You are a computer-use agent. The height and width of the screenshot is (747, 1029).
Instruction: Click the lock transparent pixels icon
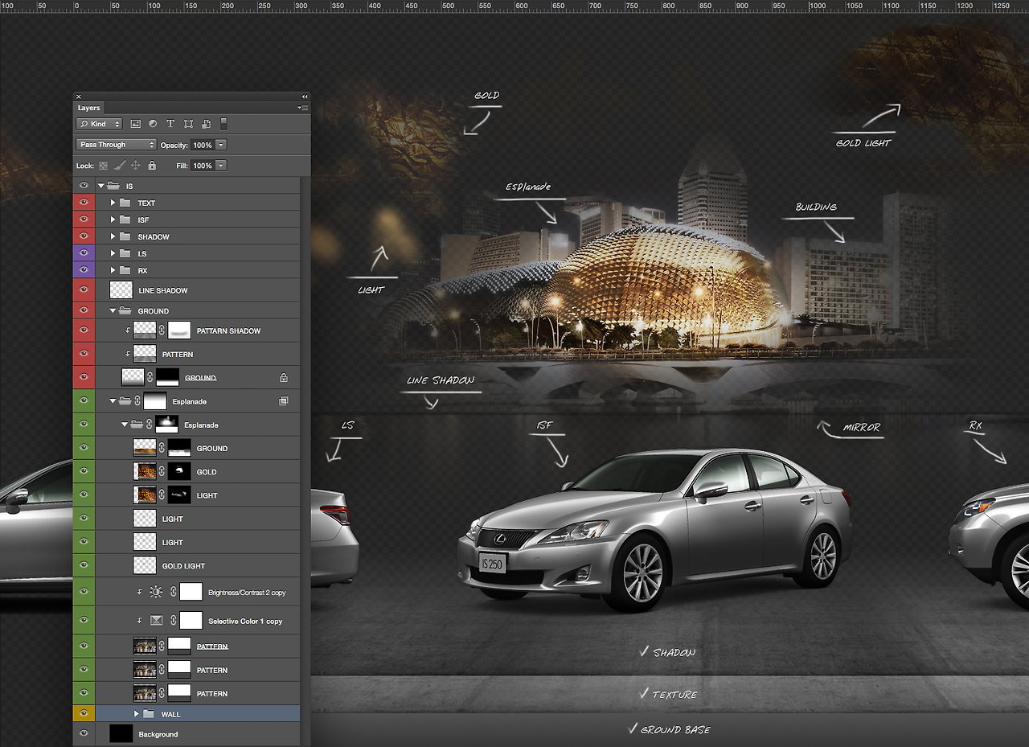coord(103,166)
